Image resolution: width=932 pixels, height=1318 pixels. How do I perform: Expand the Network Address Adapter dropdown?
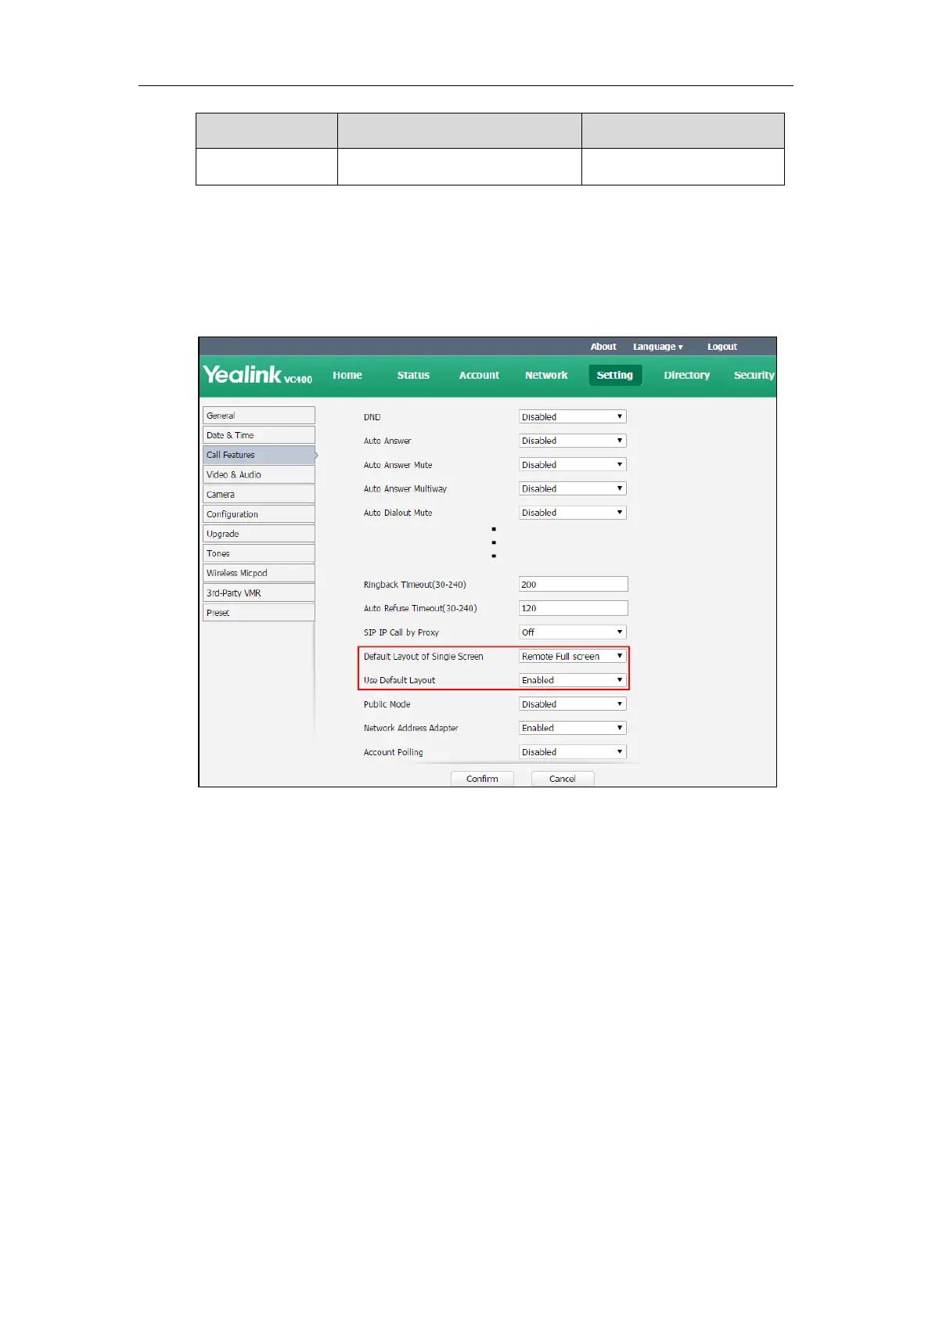point(573,728)
